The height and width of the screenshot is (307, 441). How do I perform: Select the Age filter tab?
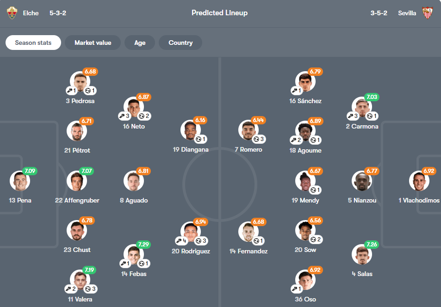point(140,43)
